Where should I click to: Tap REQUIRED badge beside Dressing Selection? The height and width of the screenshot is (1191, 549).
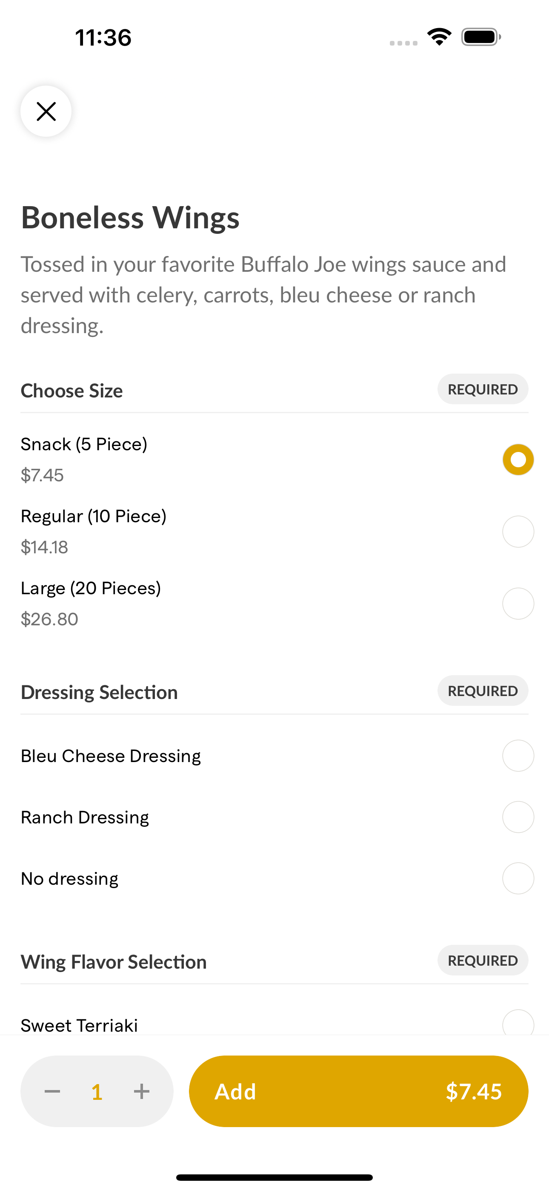[483, 691]
